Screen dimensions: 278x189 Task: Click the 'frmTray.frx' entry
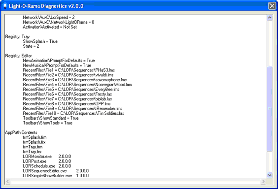click(32, 152)
